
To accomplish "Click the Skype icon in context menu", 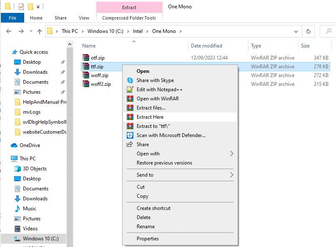I will [x=130, y=80].
